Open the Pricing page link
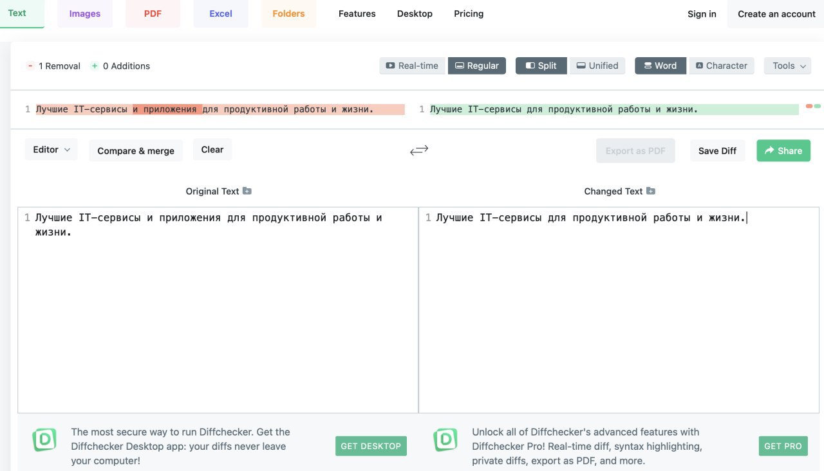 (469, 13)
